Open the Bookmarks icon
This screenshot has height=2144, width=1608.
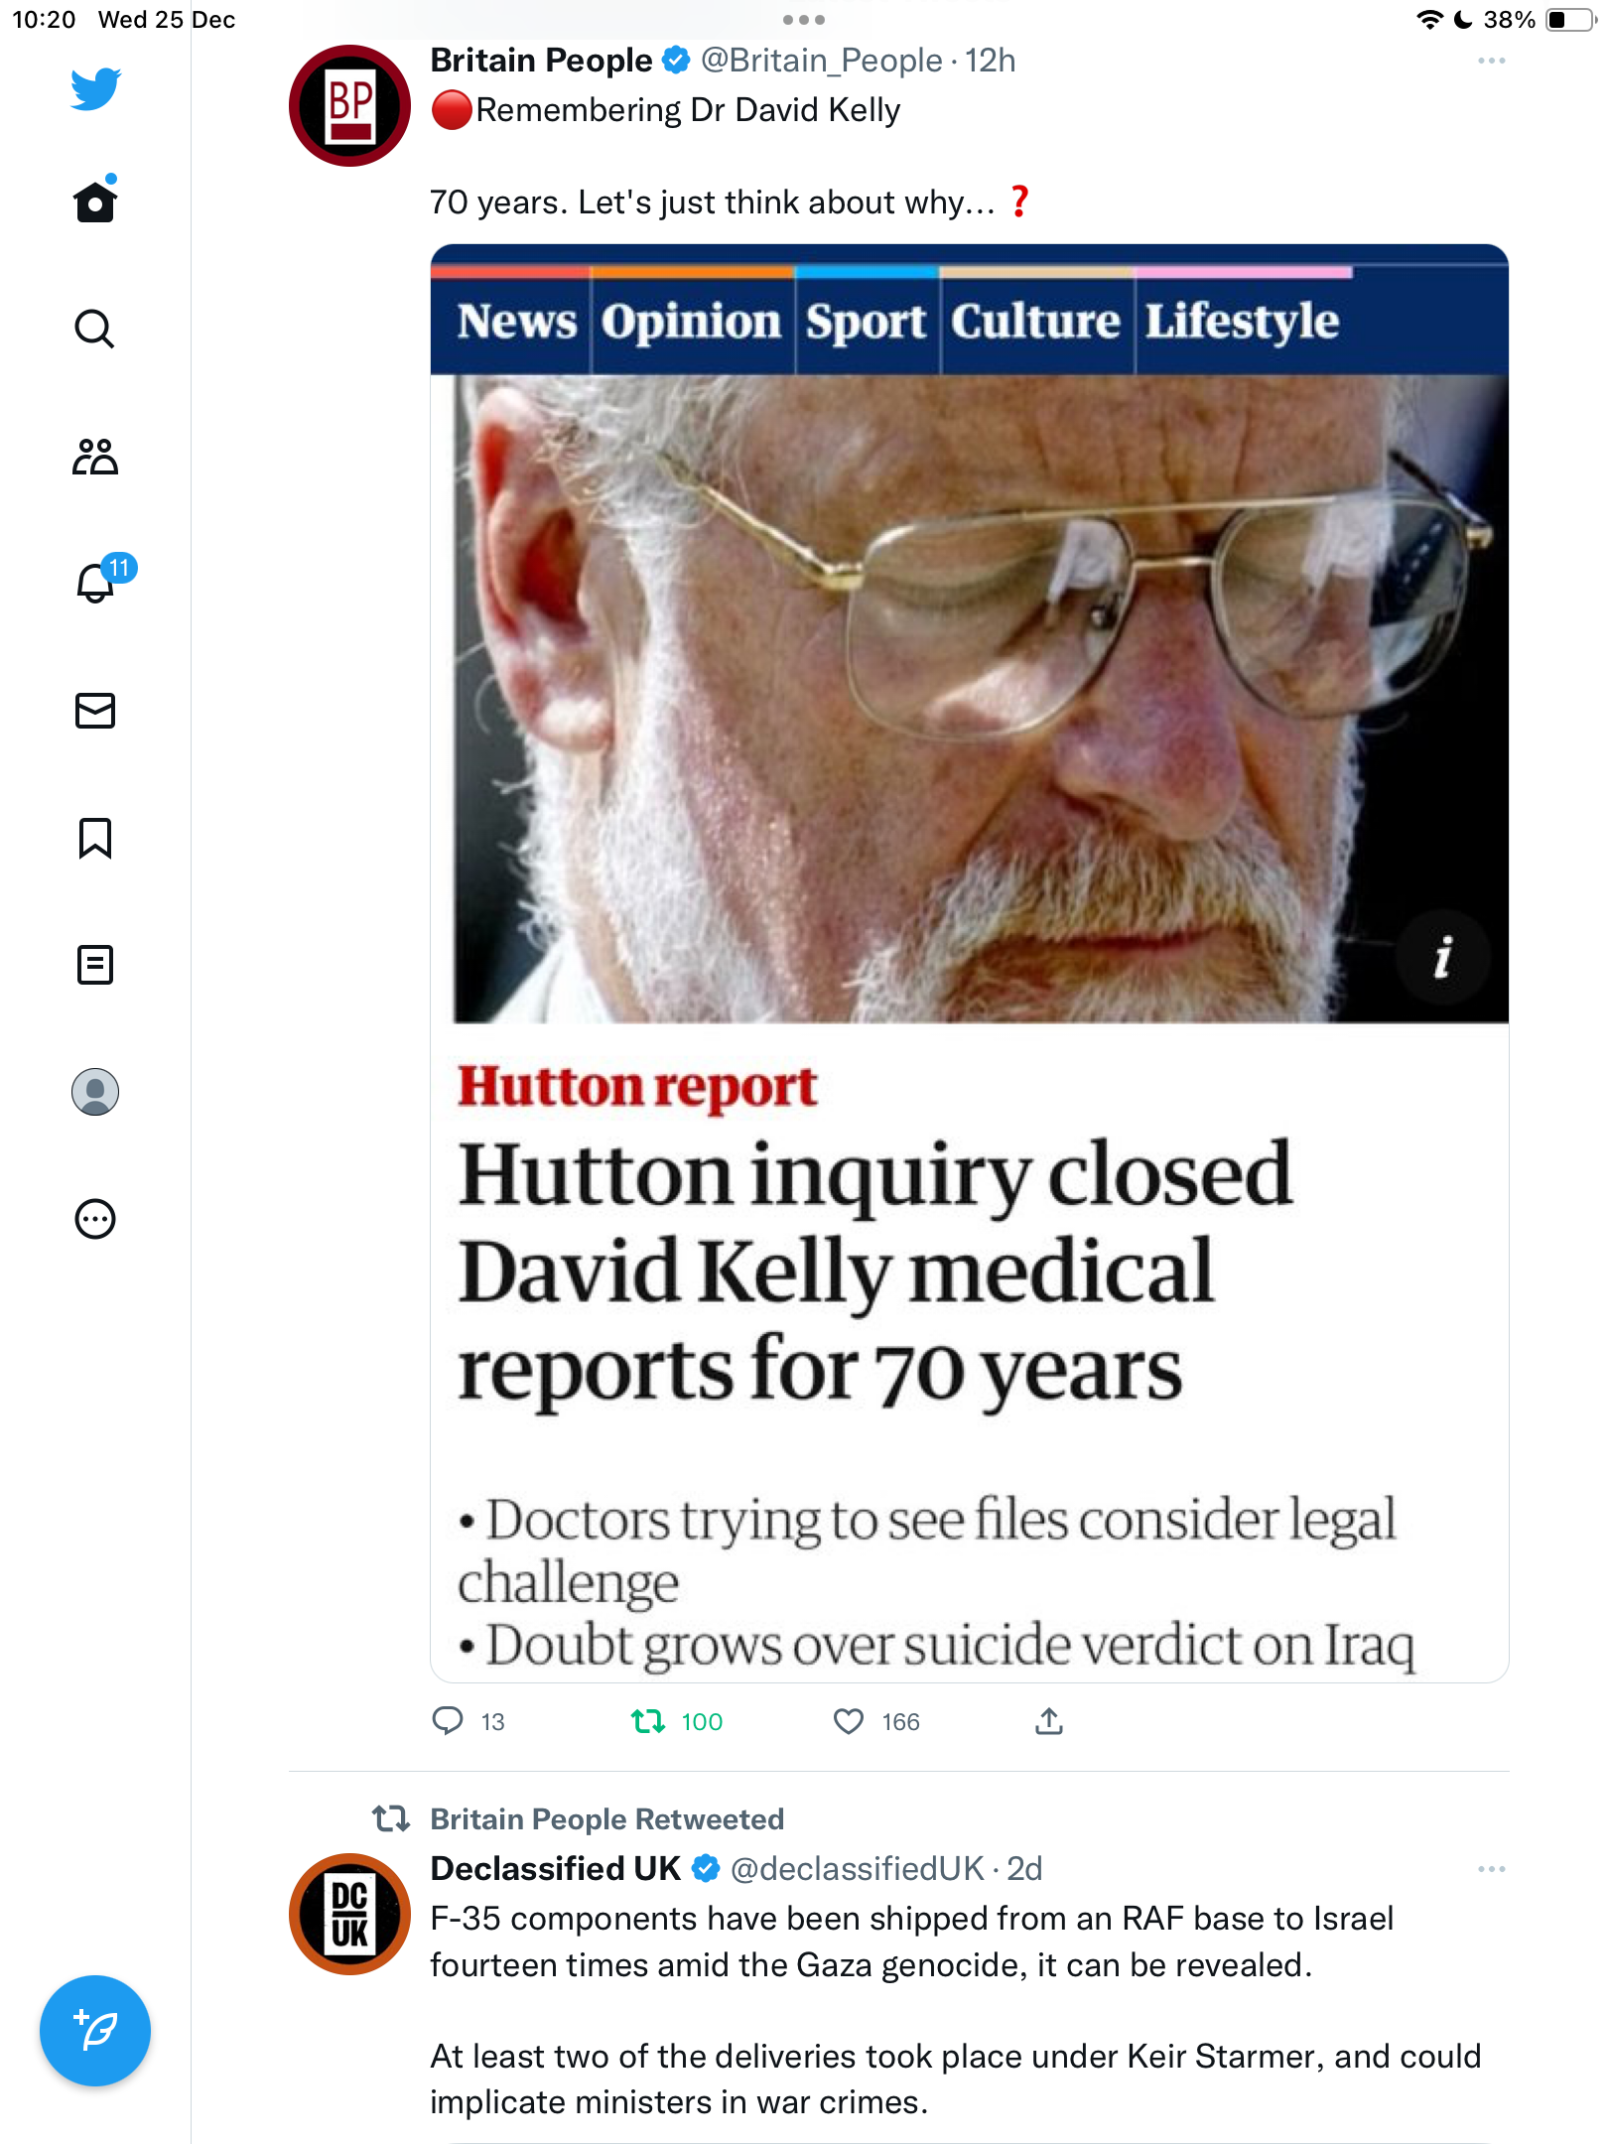pyautogui.click(x=95, y=838)
